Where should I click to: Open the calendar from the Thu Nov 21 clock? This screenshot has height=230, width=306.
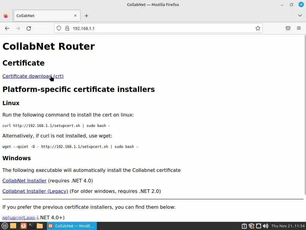[x=288, y=226]
